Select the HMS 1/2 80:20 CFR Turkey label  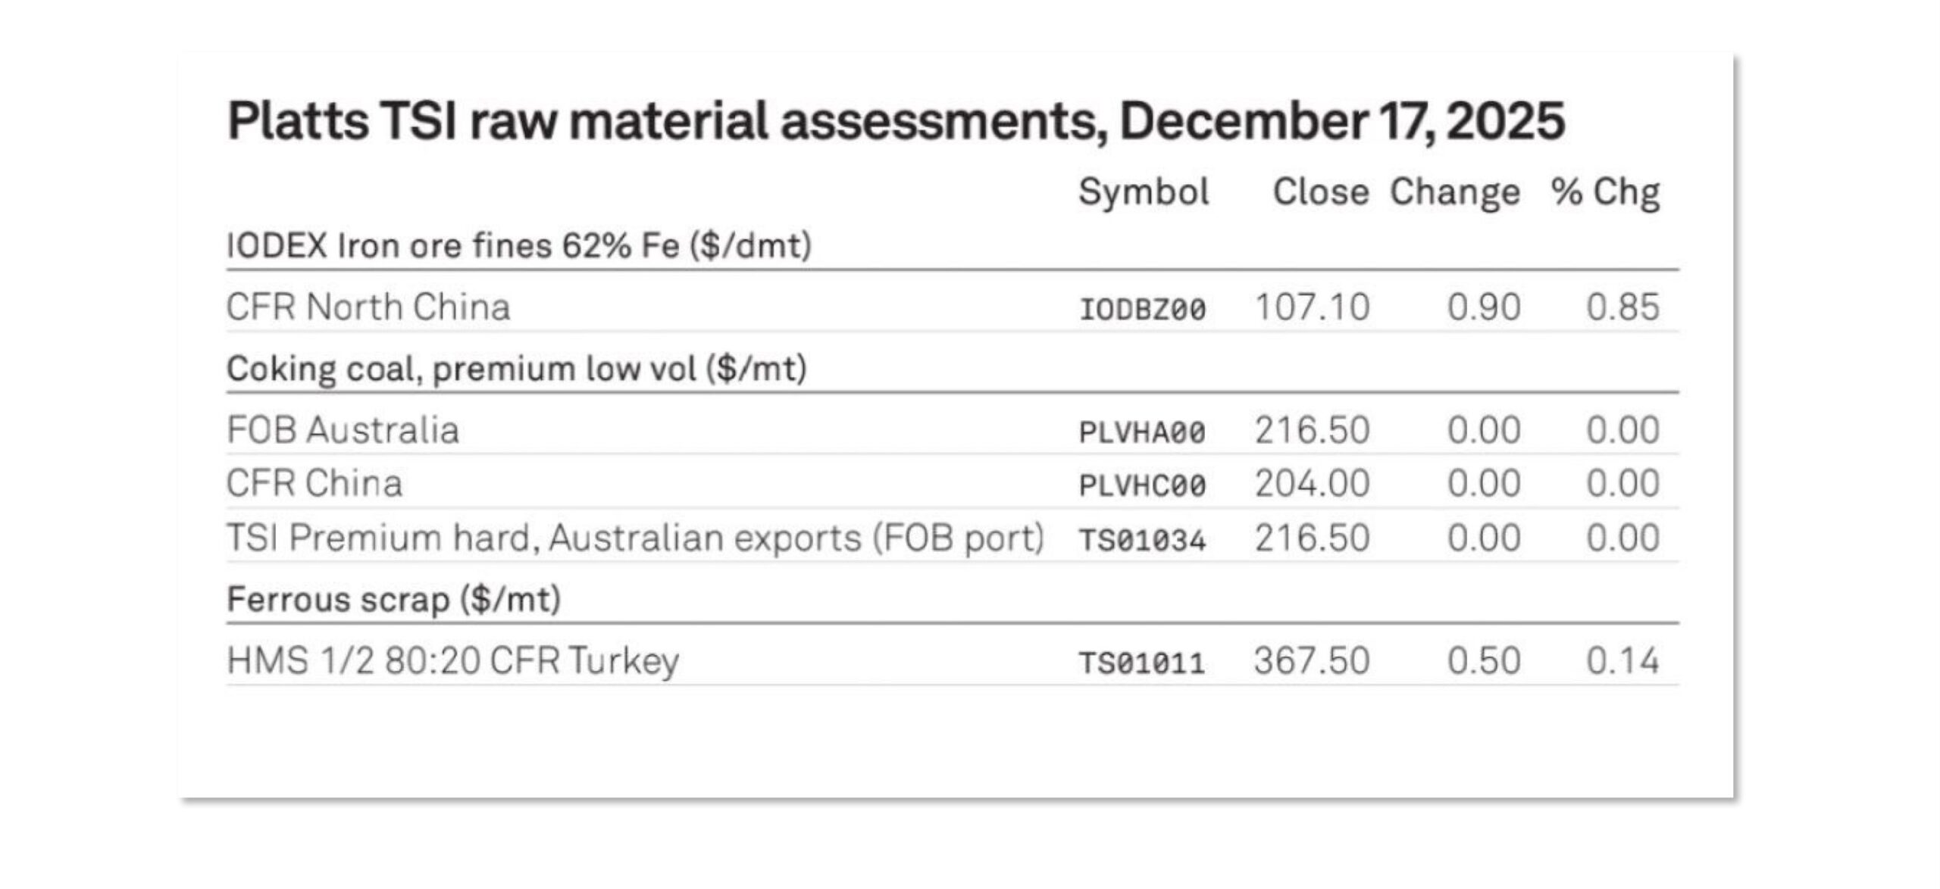coord(452,661)
